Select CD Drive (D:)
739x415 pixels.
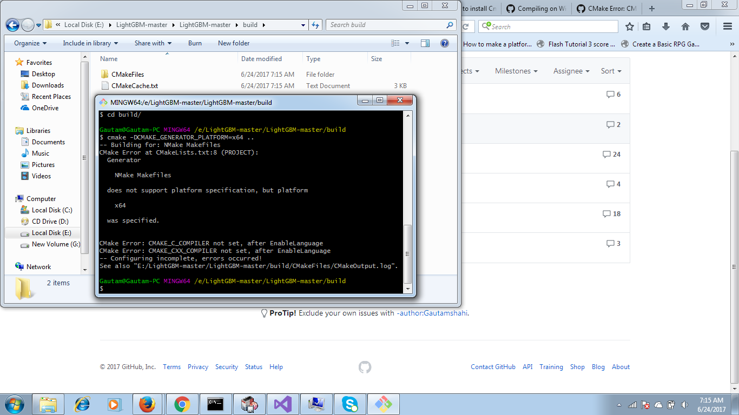(50, 222)
